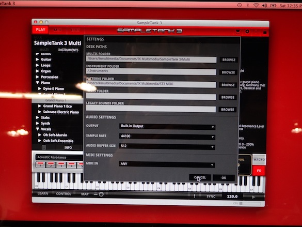The height and width of the screenshot is (227, 302).
Task: Browse for the Patterns folder
Action: pos(228,85)
